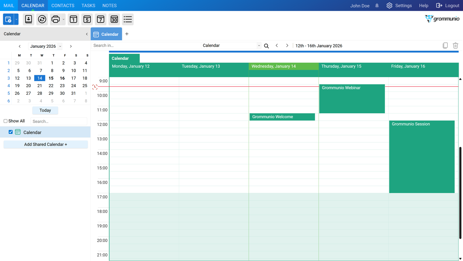The width and height of the screenshot is (463, 261).
Task: Open the address book icon
Action: 29,20
